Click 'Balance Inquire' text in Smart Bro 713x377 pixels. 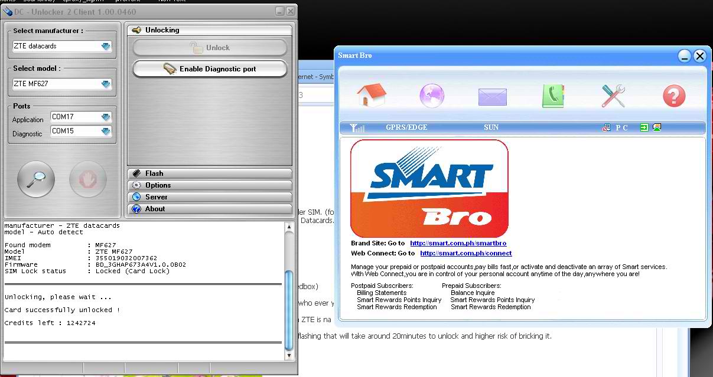point(473,293)
